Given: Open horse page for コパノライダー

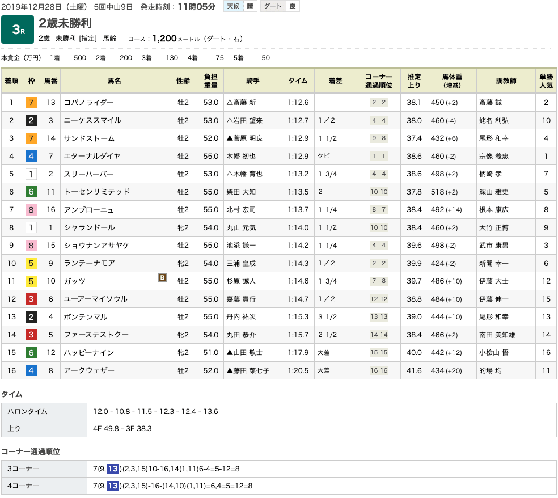Looking at the screenshot, I should coord(89,103).
